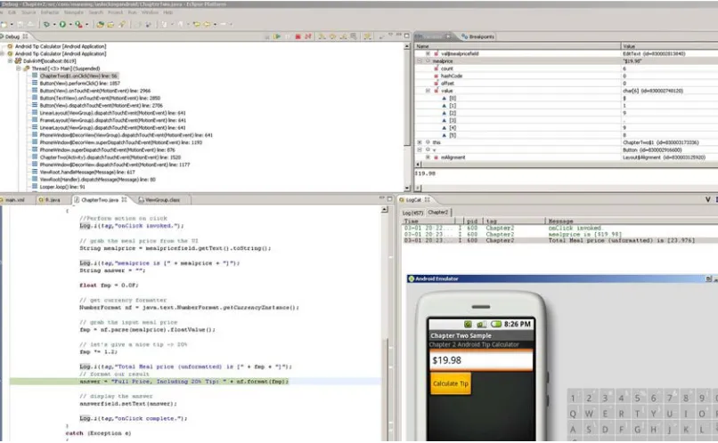Open dropdown arrow next to Debug icon
718x443 pixels.
54,24
